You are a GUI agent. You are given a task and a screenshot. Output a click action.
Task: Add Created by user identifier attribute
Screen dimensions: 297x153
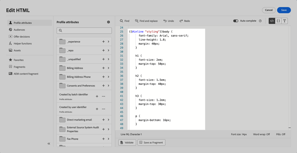click(97, 109)
